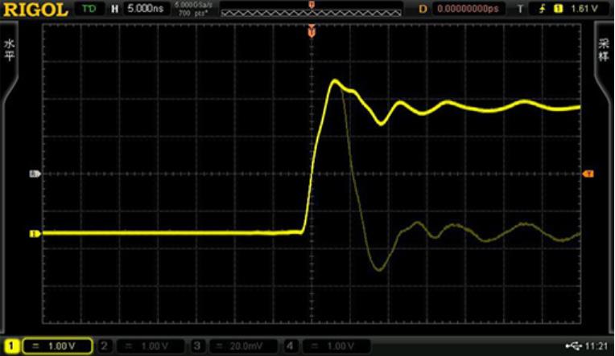Click the waveform memory overview bar
This screenshot has width=615, height=356.
tap(311, 12)
